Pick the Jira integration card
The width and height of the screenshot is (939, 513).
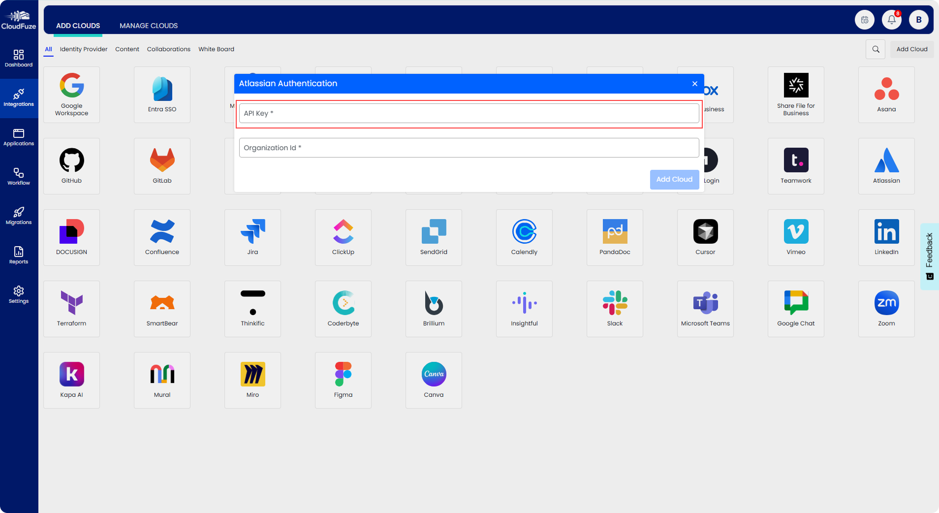coord(252,237)
